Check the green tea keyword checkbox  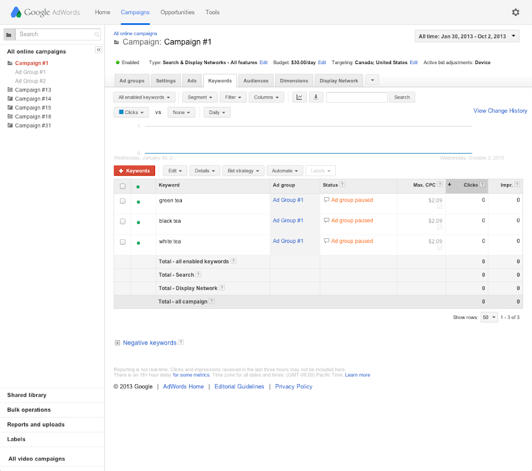(122, 201)
